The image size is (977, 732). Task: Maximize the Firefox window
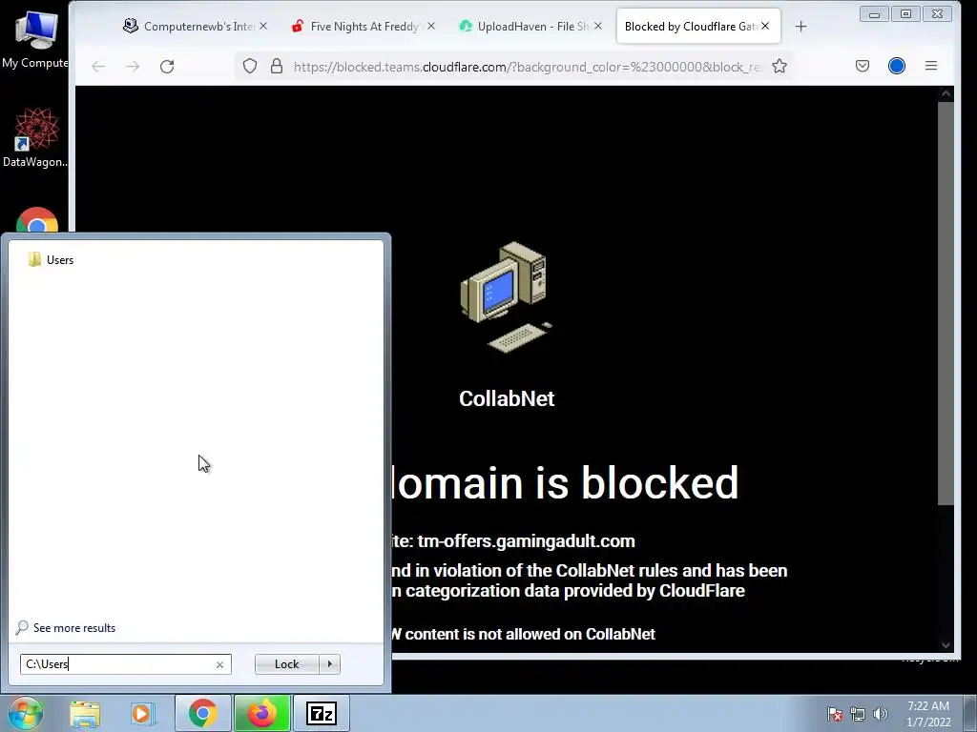point(906,13)
